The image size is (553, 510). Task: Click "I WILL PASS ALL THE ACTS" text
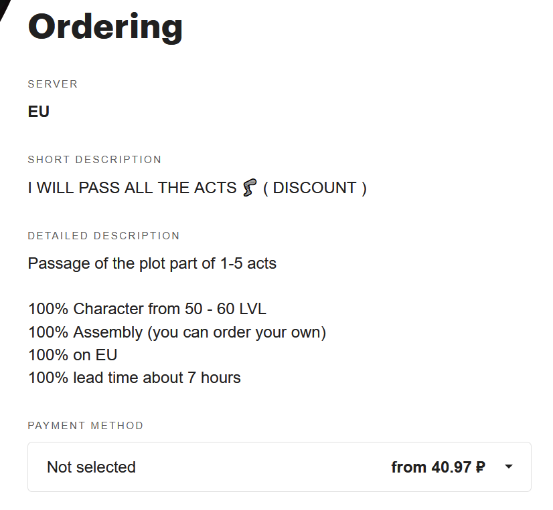tap(132, 188)
